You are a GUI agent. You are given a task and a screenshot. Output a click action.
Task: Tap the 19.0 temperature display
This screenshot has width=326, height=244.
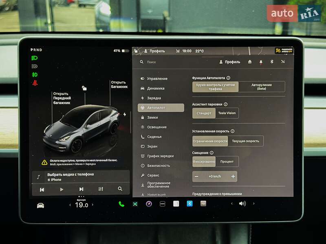pos(81,205)
